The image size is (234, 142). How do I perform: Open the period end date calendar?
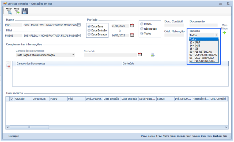coord(132,35)
